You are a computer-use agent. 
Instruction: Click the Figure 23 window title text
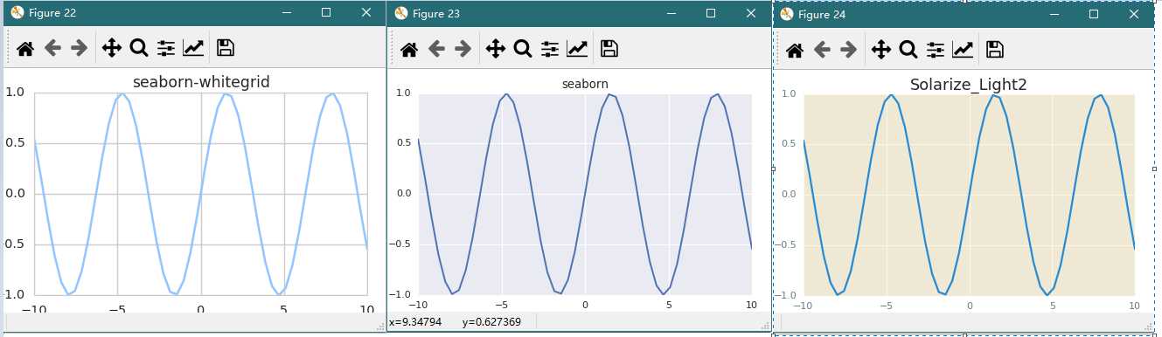436,13
